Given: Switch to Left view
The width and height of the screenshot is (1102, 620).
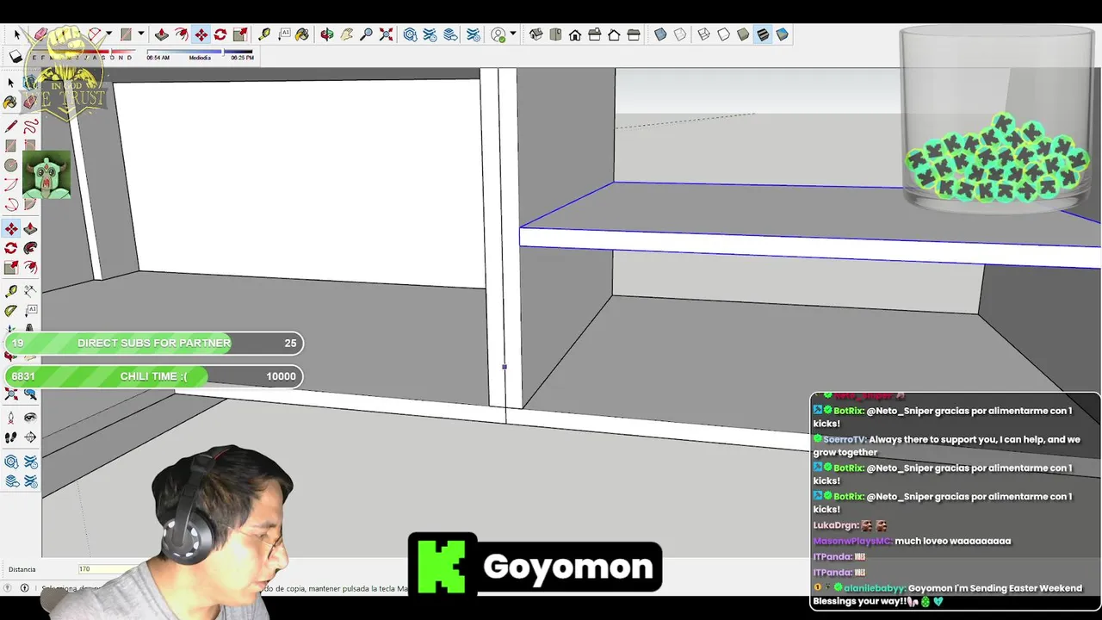Looking at the screenshot, I should click(x=634, y=34).
